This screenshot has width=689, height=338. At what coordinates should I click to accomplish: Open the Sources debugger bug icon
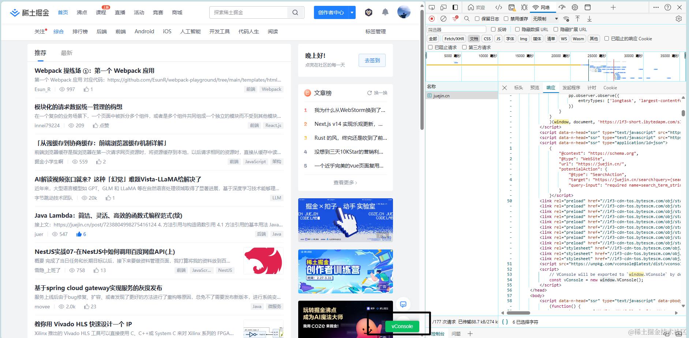524,7
